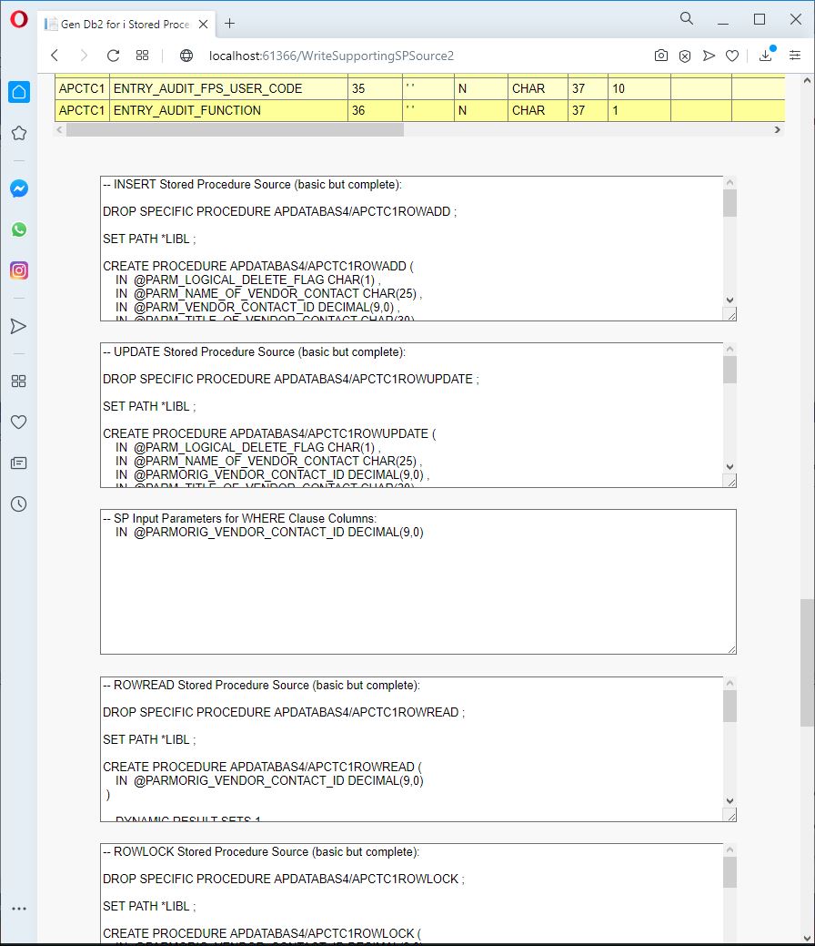Open Facebook Messenger in sidebar
The image size is (815, 946).
[x=19, y=188]
